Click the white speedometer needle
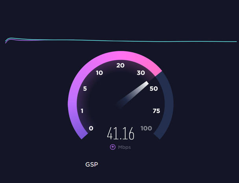 point(132,94)
